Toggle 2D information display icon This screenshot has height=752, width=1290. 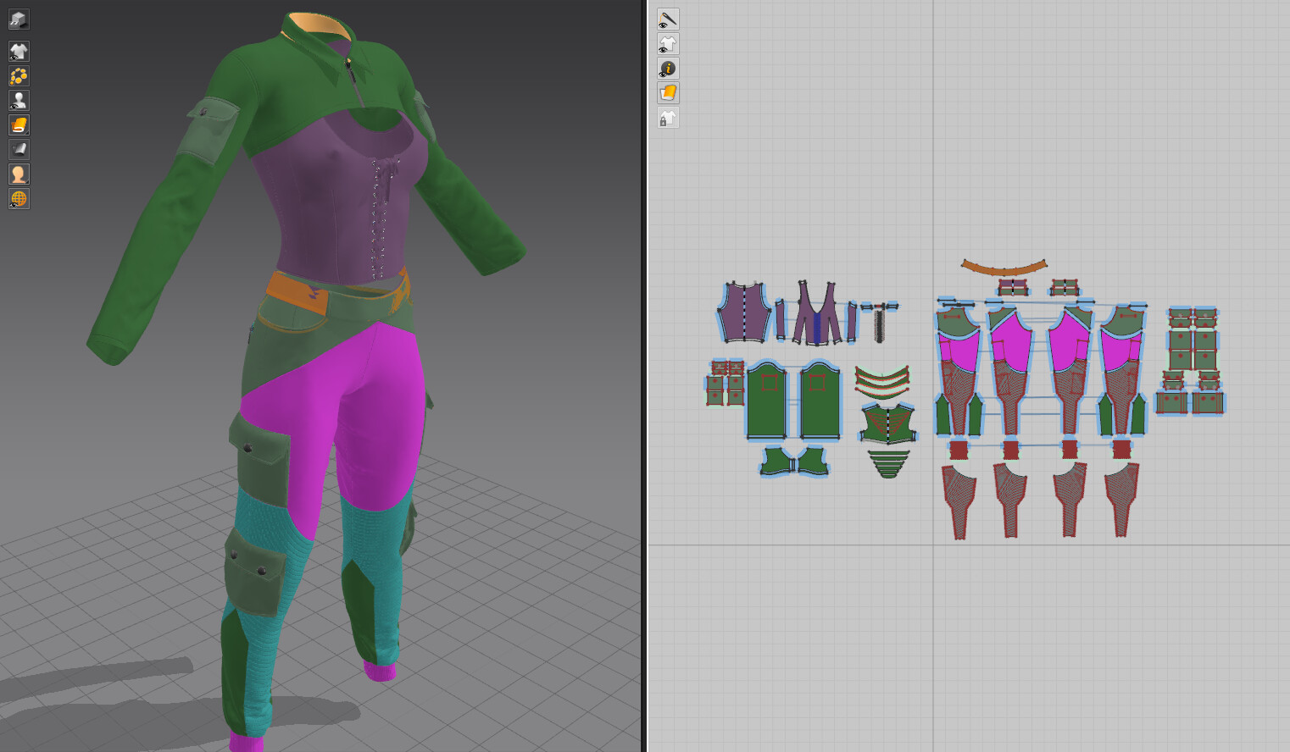(668, 69)
